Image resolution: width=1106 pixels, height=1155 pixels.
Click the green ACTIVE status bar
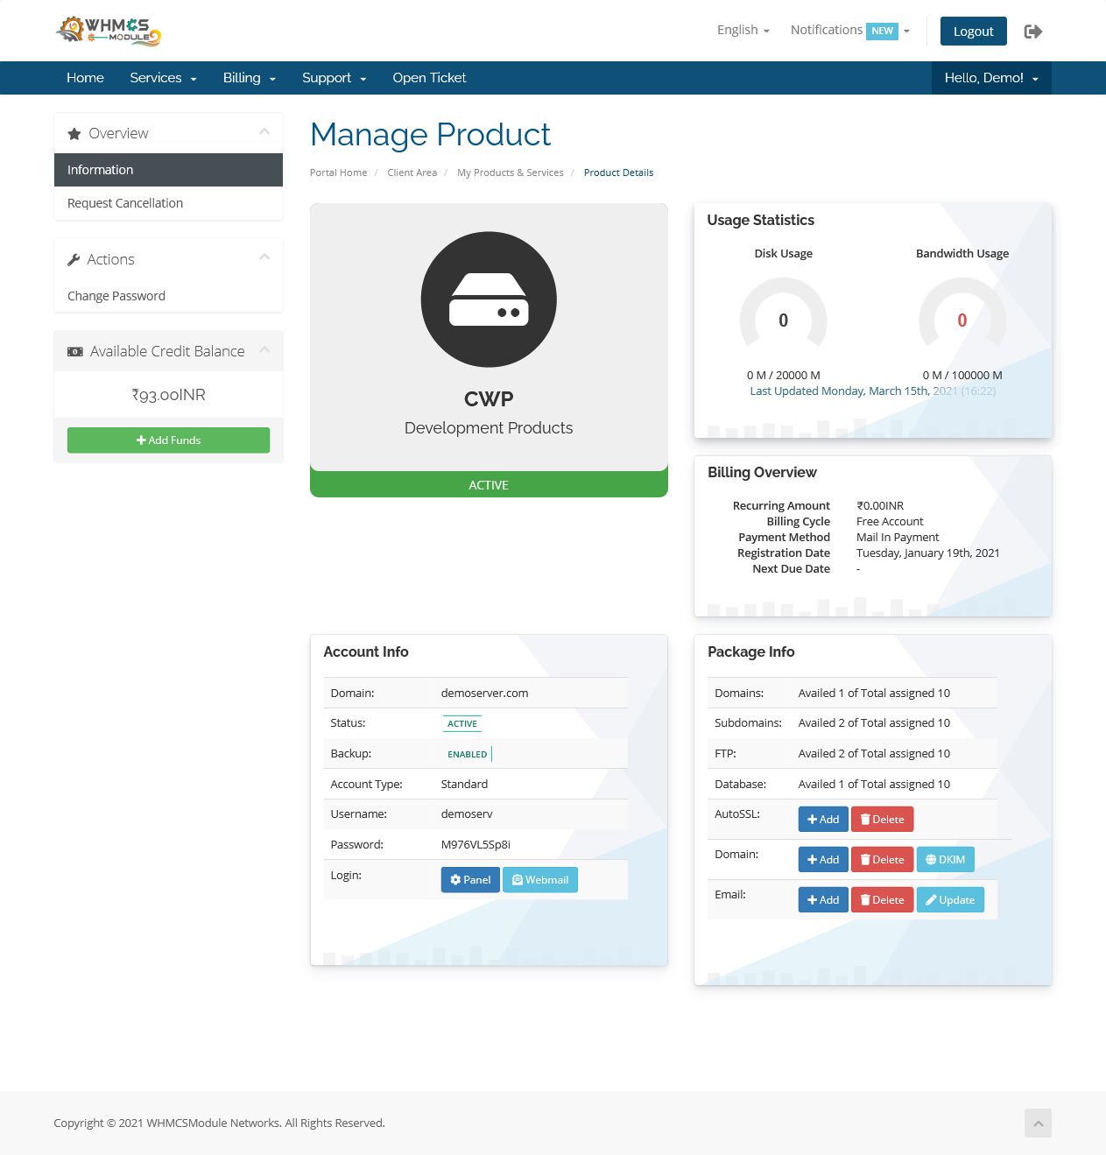(x=489, y=484)
